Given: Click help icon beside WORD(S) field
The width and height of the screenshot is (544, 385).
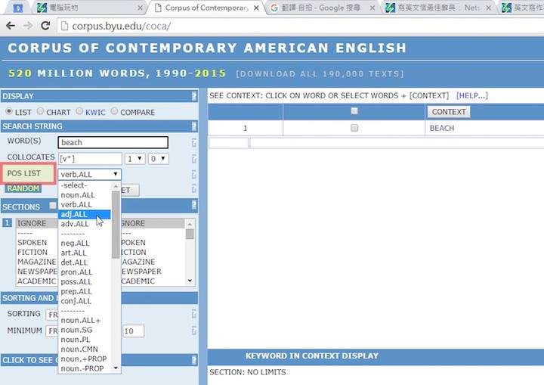Looking at the screenshot, I should point(194,142).
